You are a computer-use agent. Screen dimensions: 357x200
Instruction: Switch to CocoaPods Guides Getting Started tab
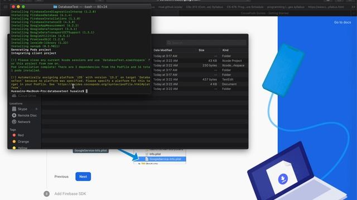pyautogui.click(x=264, y=13)
